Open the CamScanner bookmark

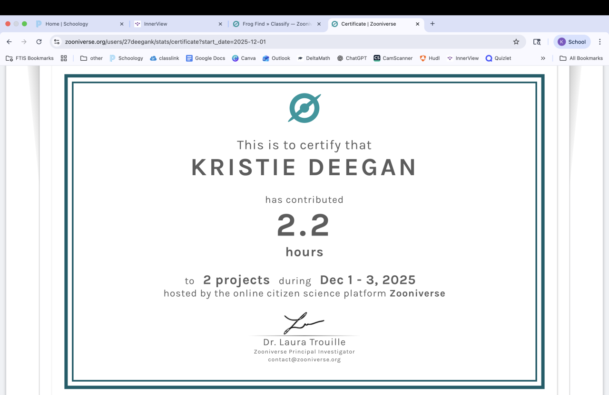click(393, 58)
